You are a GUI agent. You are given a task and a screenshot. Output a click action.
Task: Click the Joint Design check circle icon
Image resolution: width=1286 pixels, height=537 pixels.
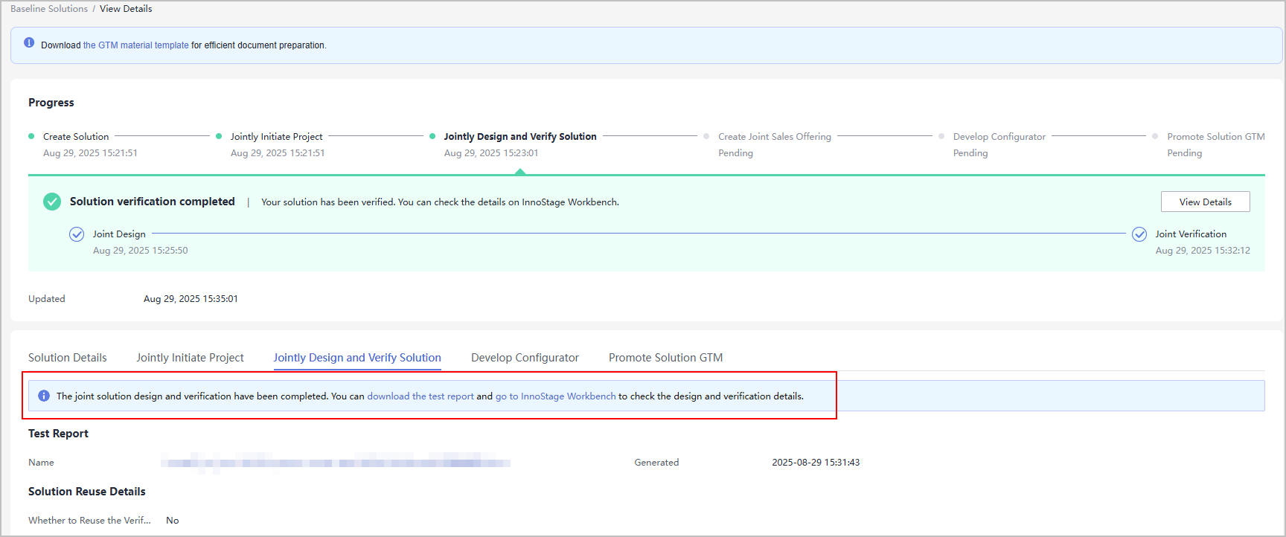click(x=77, y=234)
